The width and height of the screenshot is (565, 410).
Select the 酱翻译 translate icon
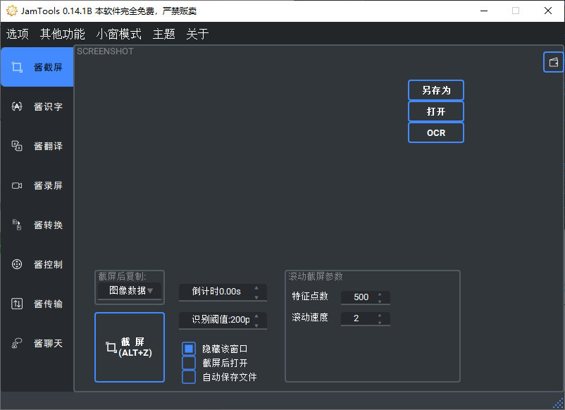(17, 146)
